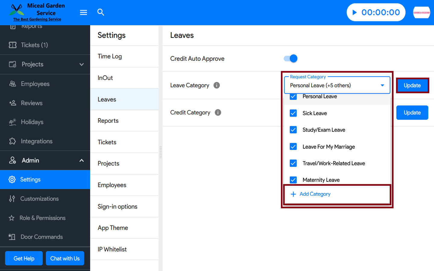Open Tickets from the sidebar
This screenshot has width=434, height=271.
coord(34,45)
